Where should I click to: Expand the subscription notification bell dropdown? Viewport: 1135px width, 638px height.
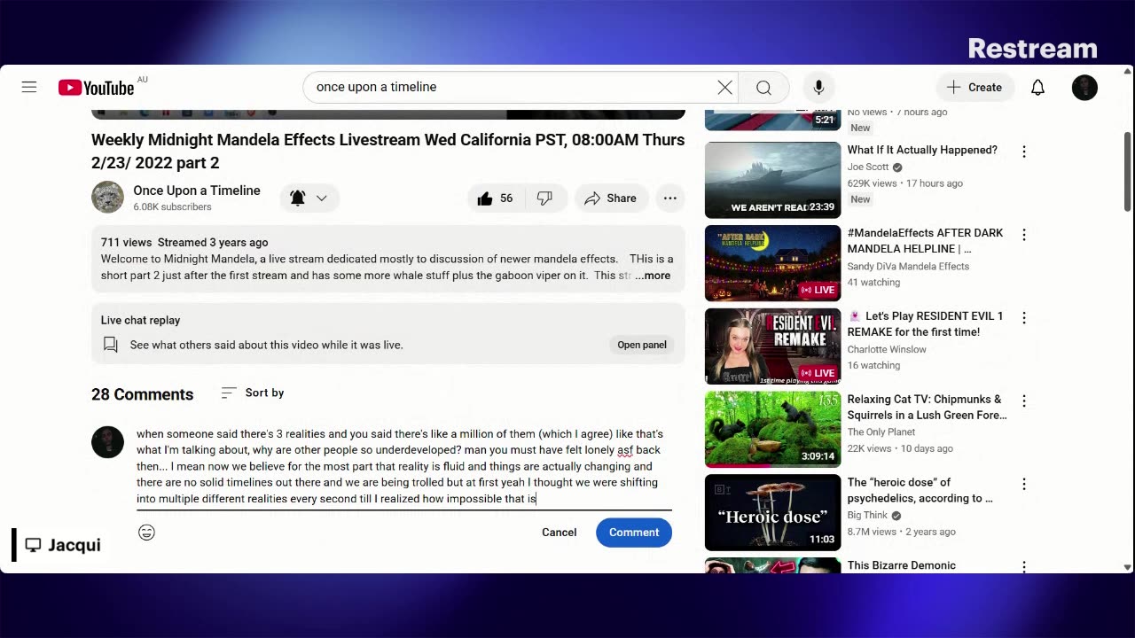(309, 198)
